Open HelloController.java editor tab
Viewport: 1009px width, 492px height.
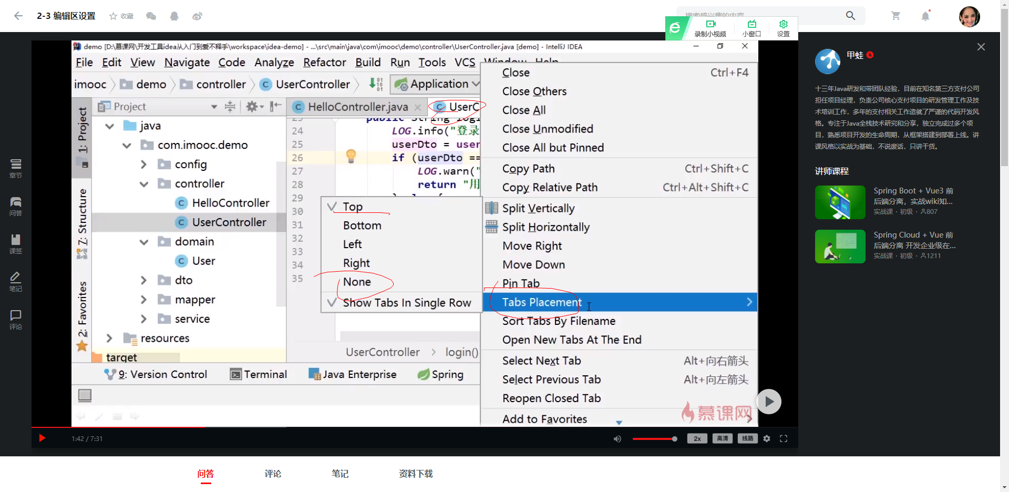click(357, 107)
